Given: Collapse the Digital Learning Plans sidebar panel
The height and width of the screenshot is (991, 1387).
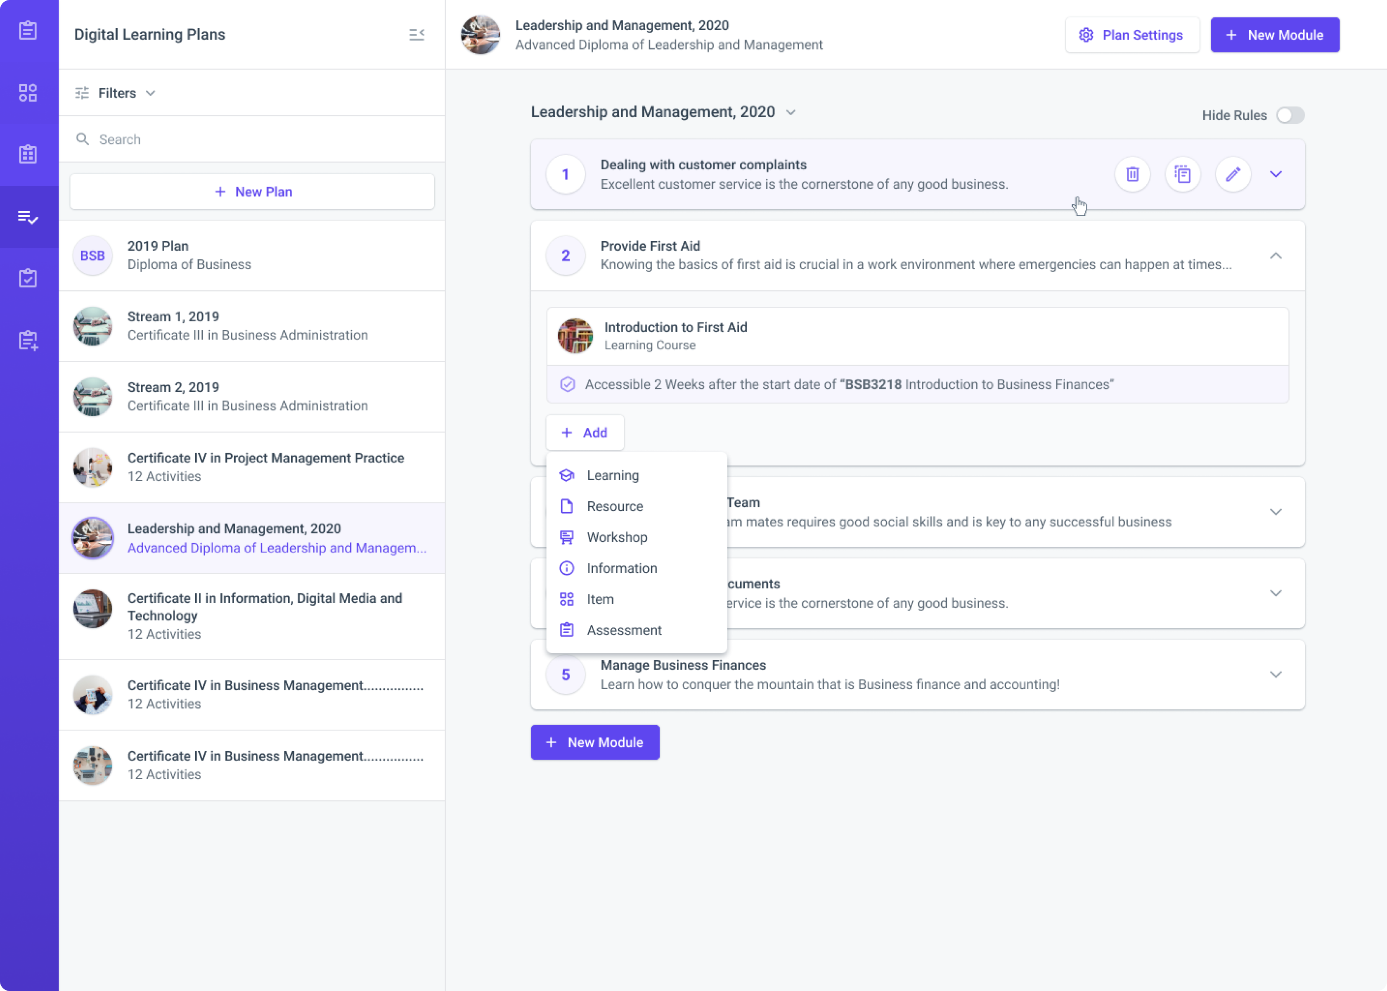Looking at the screenshot, I should coord(417,35).
